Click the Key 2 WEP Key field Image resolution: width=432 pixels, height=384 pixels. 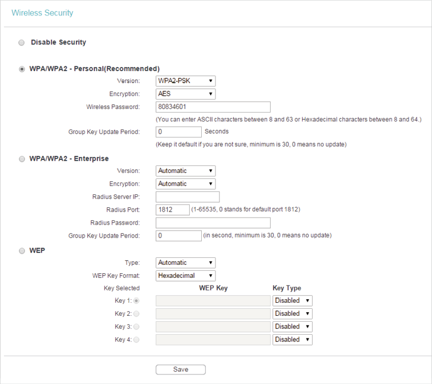213,314
